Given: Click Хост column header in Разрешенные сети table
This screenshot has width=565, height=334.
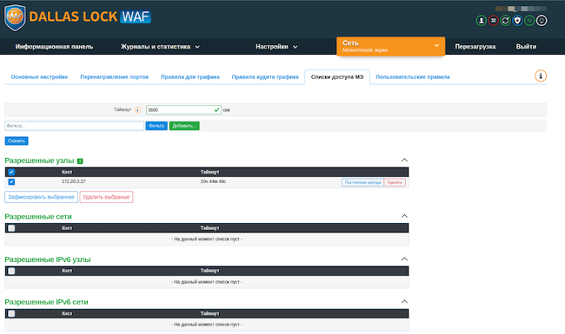Looking at the screenshot, I should (x=67, y=228).
